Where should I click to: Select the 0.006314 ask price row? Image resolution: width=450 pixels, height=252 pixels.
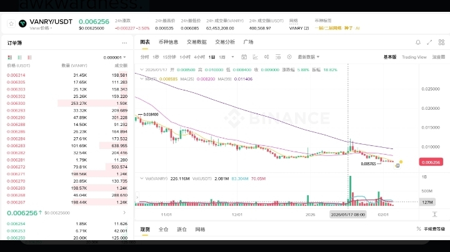click(67, 75)
